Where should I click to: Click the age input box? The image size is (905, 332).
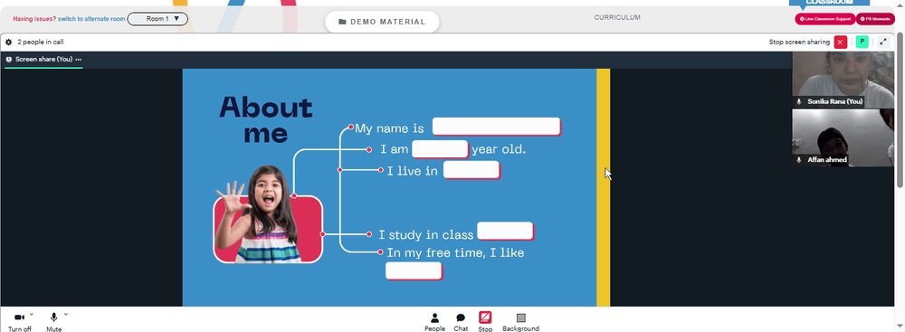pos(440,149)
